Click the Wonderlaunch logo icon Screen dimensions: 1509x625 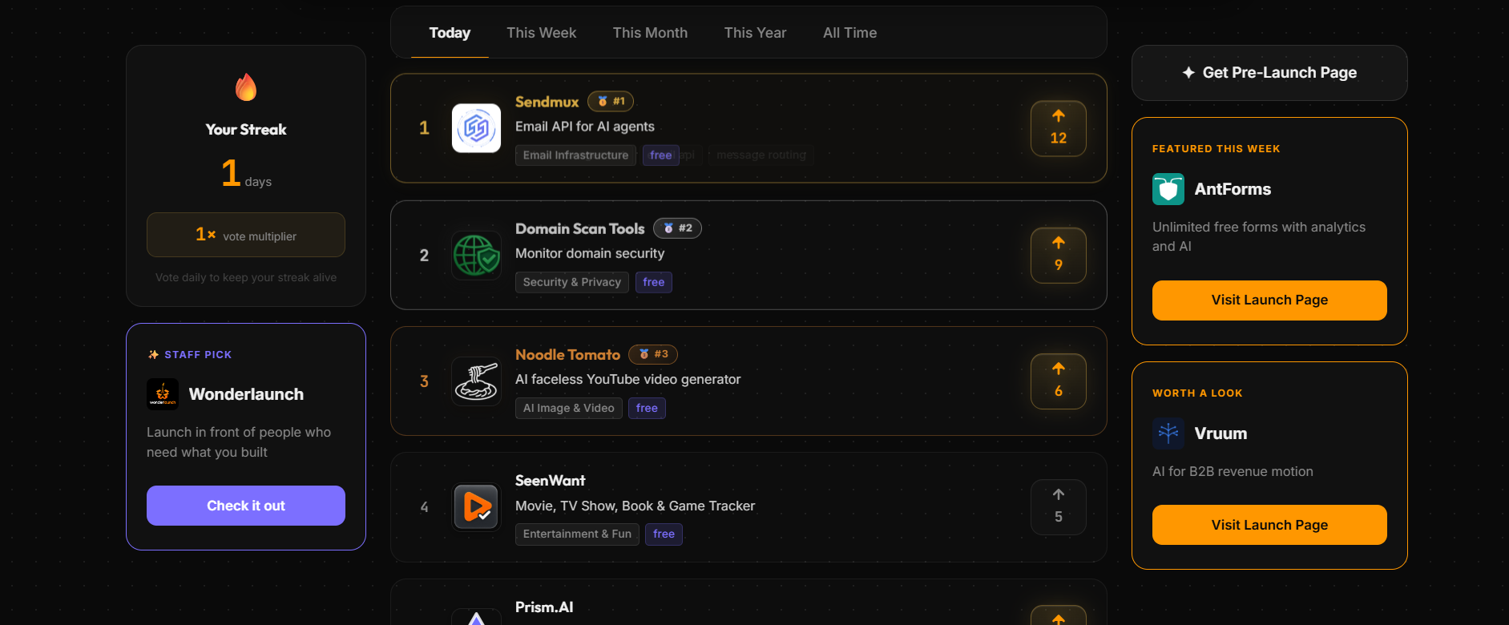[163, 394]
